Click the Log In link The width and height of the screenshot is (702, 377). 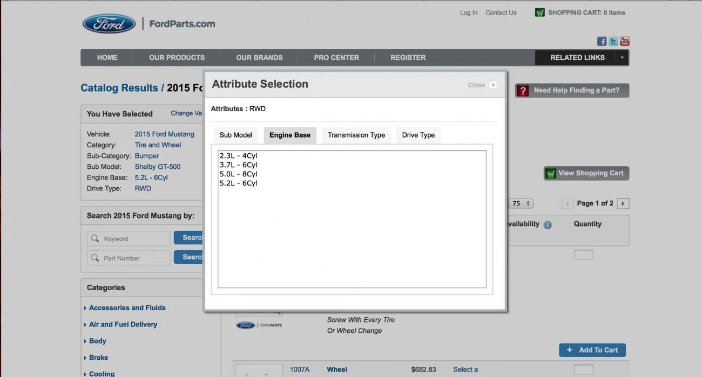click(x=469, y=13)
